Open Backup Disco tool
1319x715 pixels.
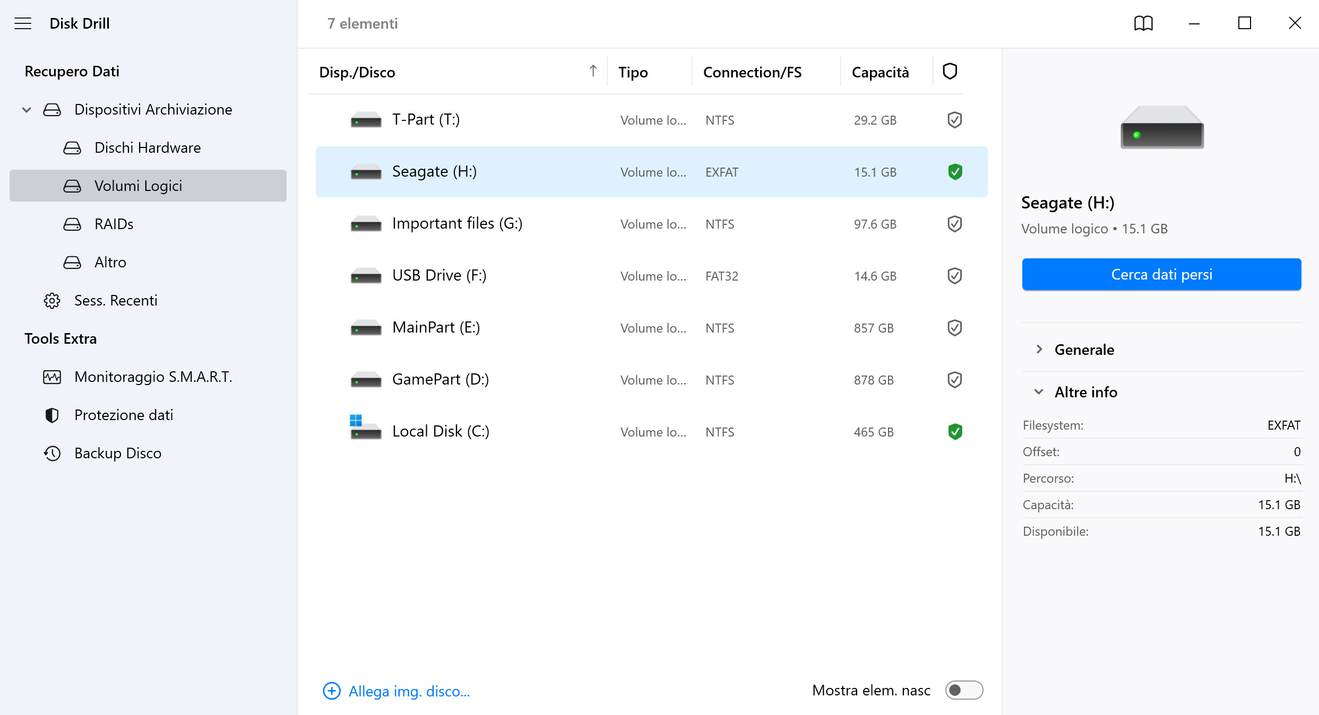pyautogui.click(x=148, y=453)
